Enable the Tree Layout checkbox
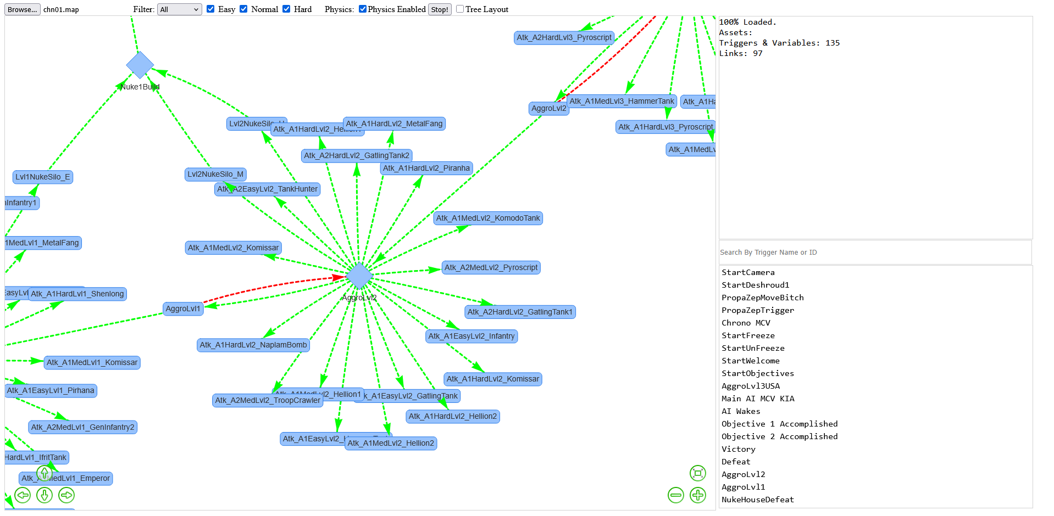The width and height of the screenshot is (1054, 516). (x=460, y=9)
